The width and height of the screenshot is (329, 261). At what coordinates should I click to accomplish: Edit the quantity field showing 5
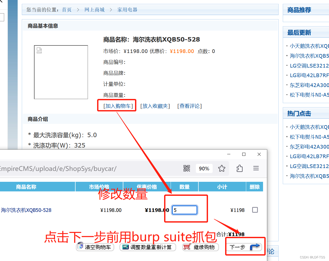[185, 210]
